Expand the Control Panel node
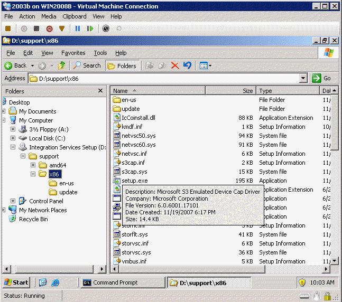This screenshot has width=342, height=302. 13,201
